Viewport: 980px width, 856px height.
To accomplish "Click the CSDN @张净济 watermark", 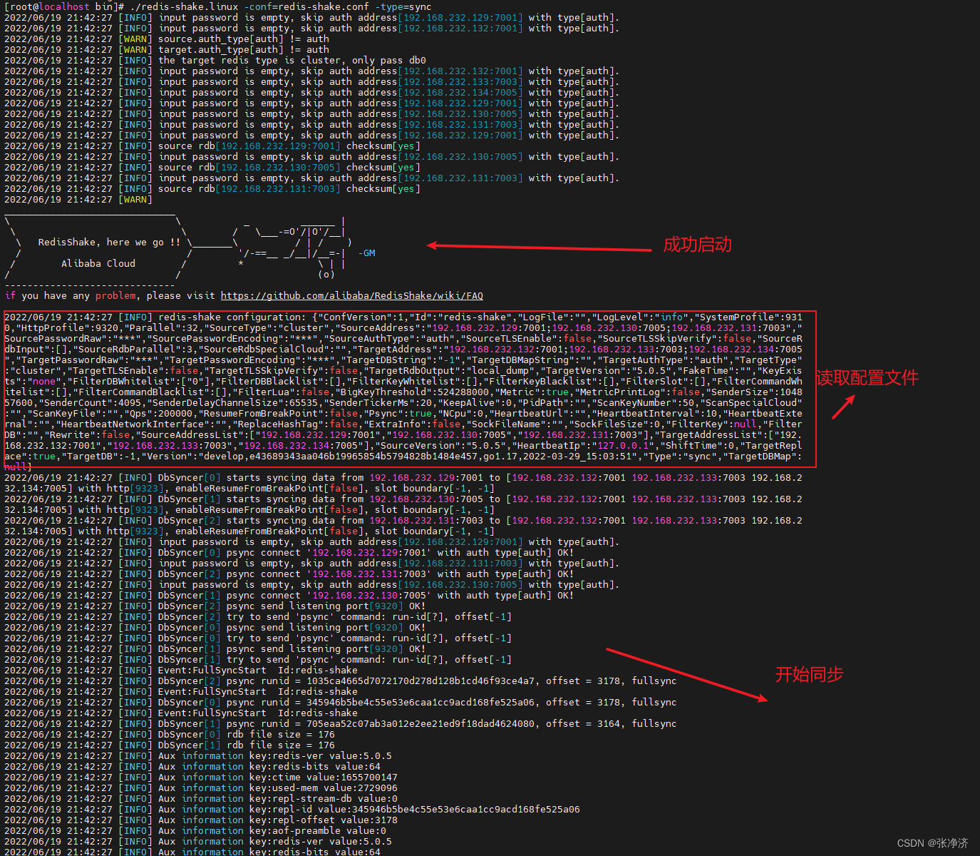I will 934,842.
